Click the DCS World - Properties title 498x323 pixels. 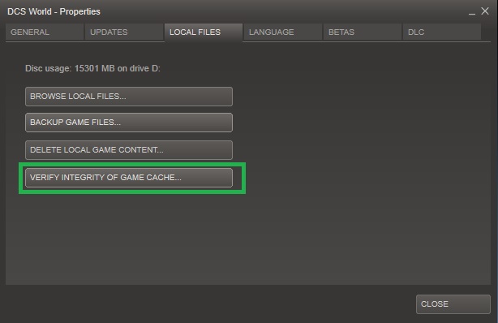[54, 11]
